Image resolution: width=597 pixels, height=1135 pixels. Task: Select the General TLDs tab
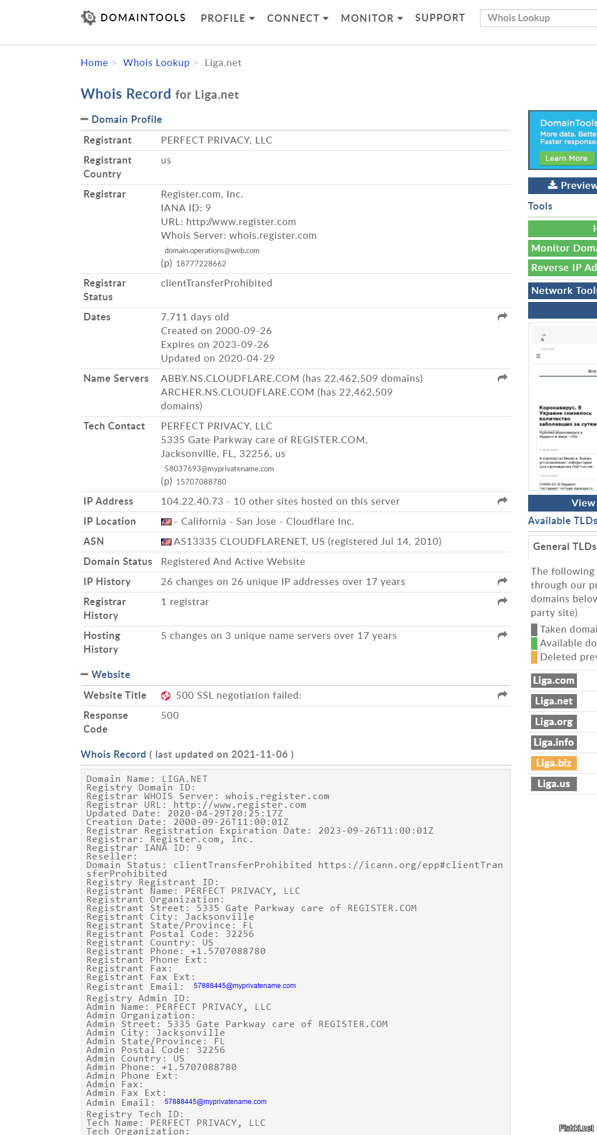tap(563, 547)
